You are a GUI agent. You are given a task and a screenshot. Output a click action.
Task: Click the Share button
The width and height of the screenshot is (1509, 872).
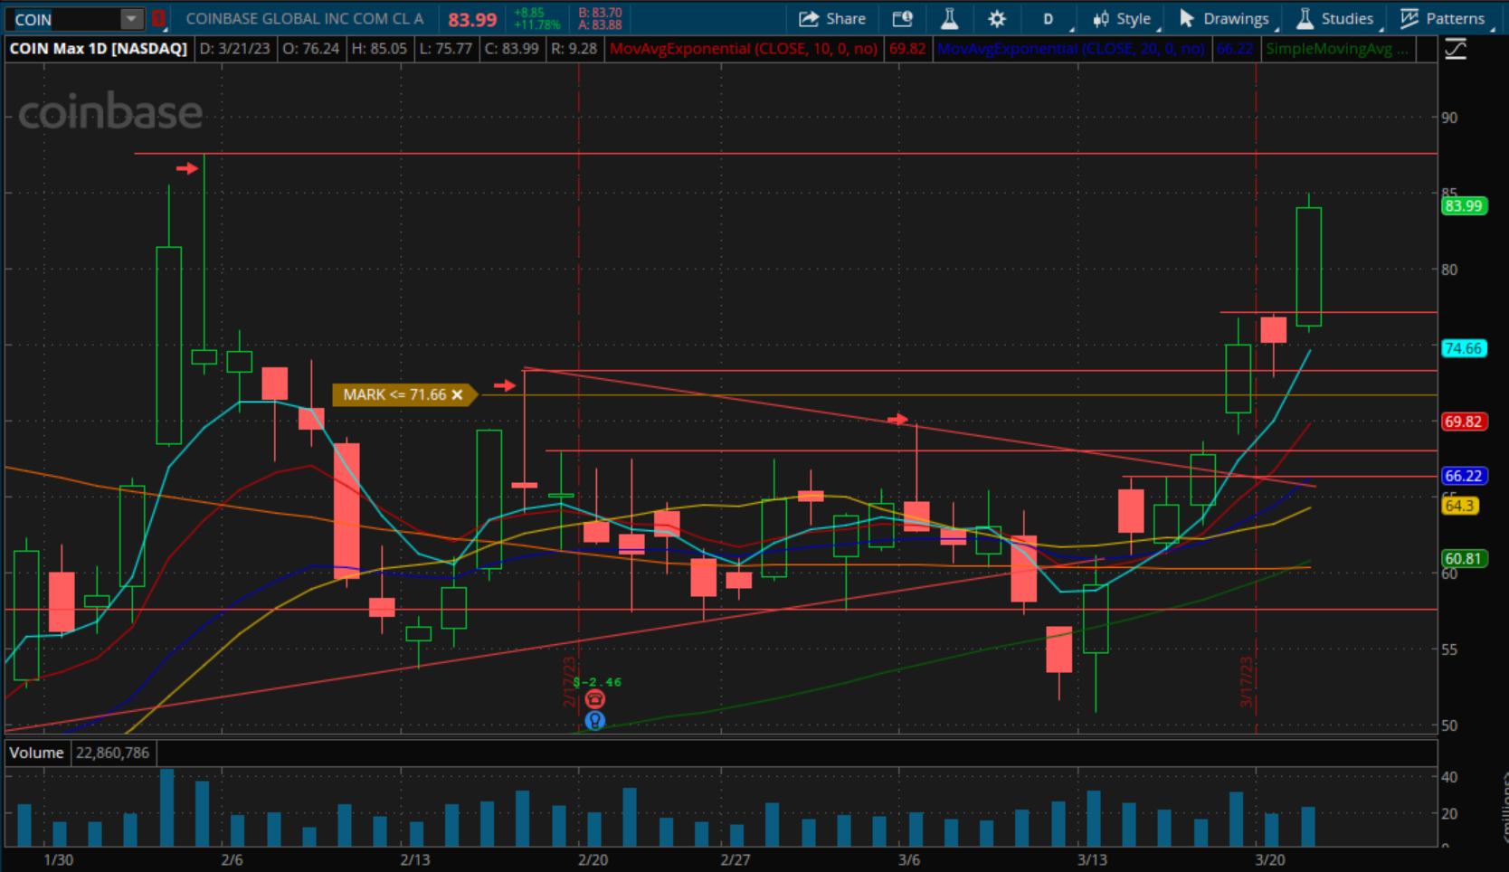point(832,19)
